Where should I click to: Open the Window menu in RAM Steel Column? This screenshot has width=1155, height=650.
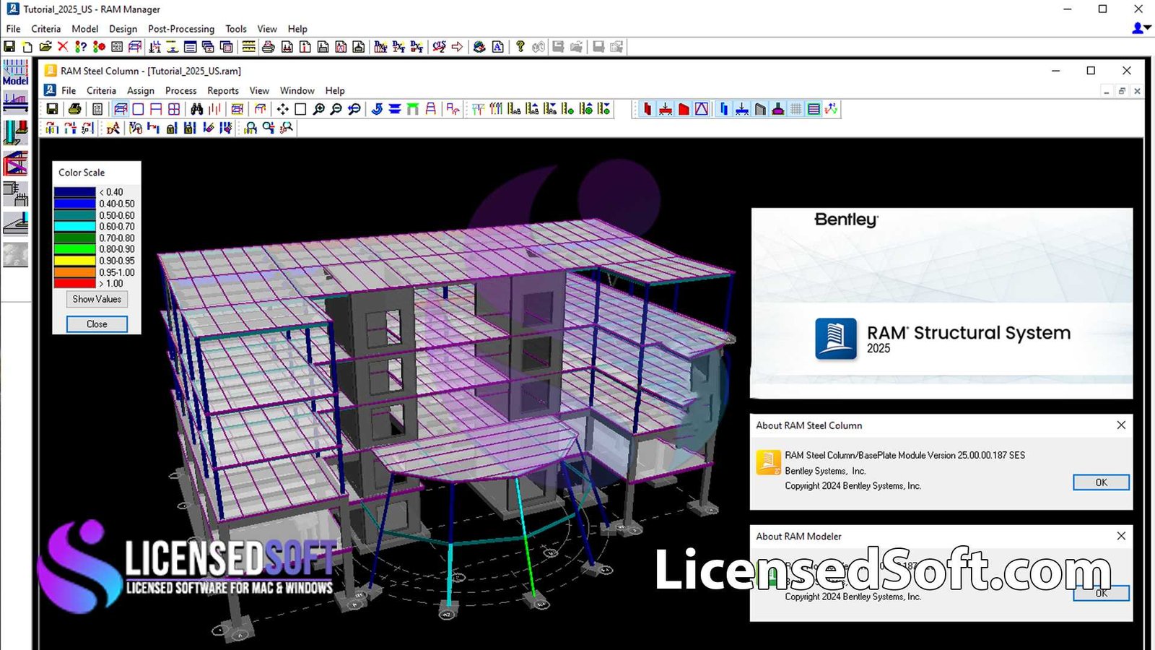coord(297,90)
